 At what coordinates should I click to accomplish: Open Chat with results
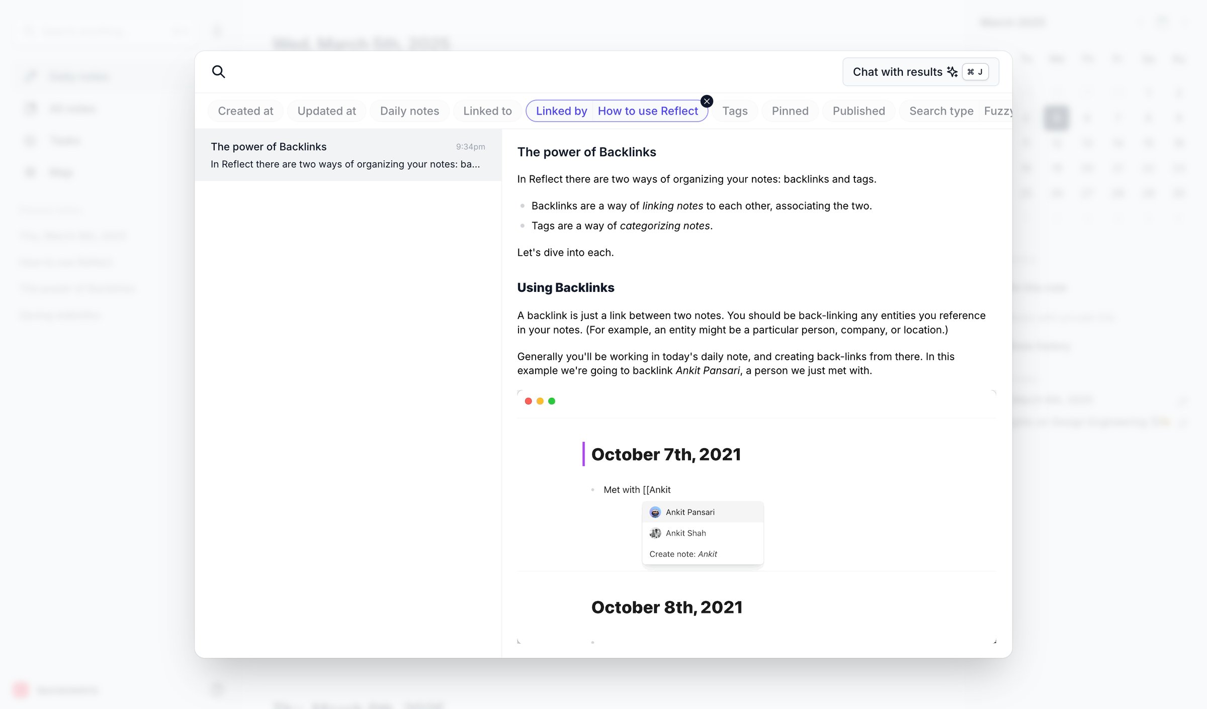(x=920, y=72)
